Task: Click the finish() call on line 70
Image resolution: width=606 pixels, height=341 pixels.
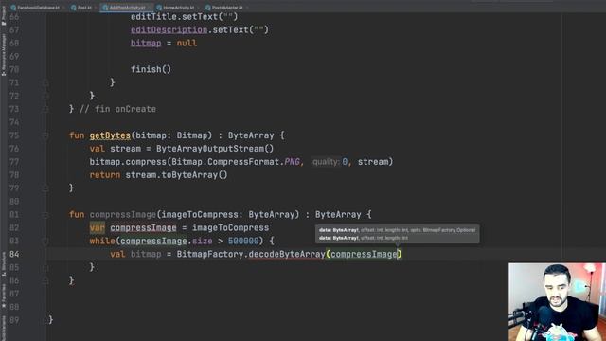Action: pyautogui.click(x=151, y=69)
